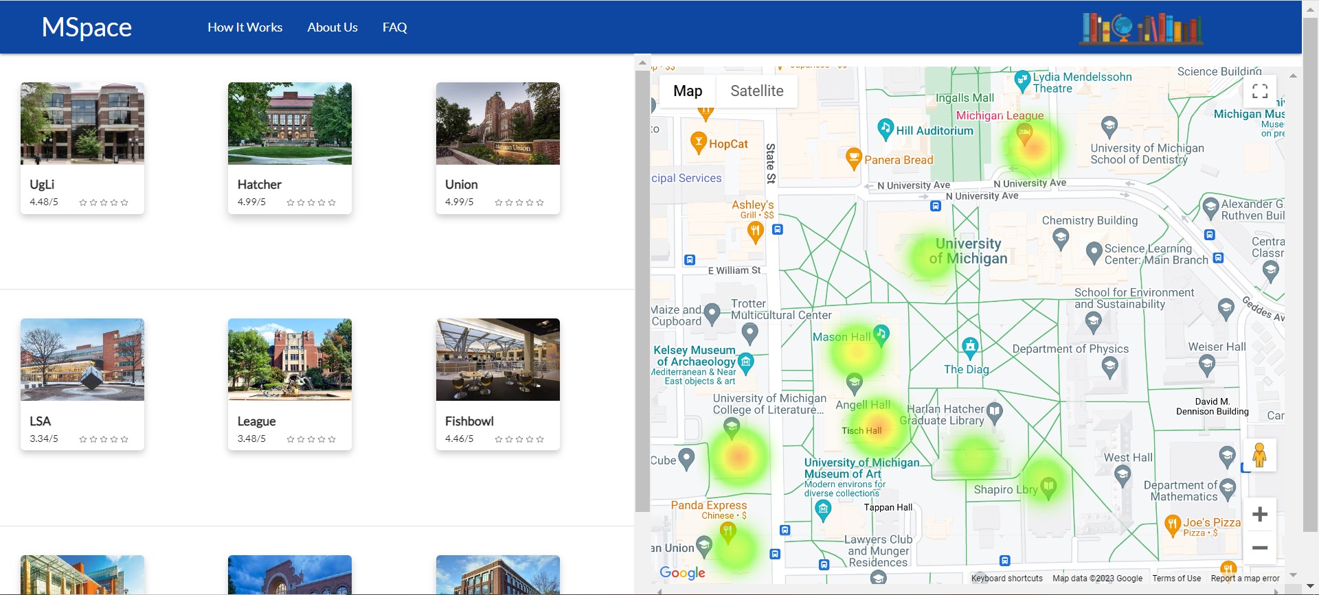The width and height of the screenshot is (1319, 595).
Task: Open Keyboard shortcuts on the map
Action: point(1006,579)
